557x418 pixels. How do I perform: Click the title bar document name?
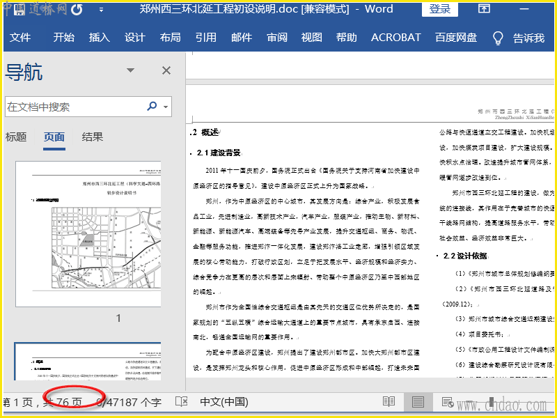click(x=244, y=9)
